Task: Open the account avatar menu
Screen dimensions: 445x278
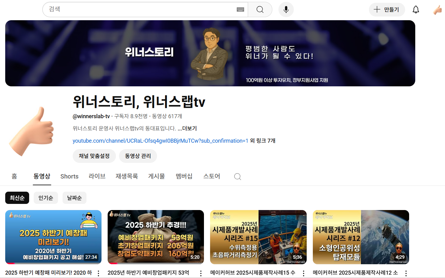Action: tap(438, 9)
